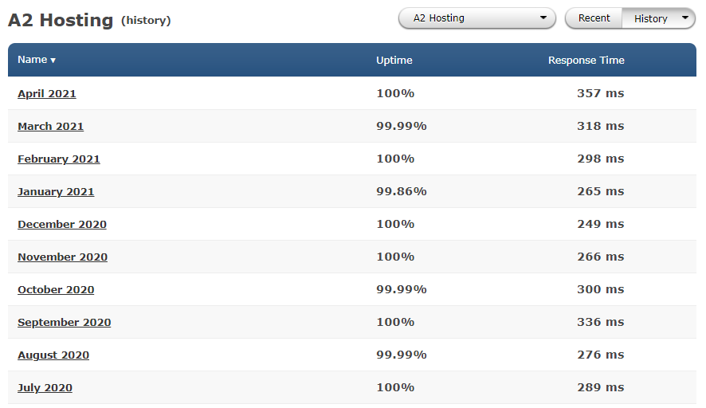Open the July 2020 report link
This screenshot has height=408, width=706.
[45, 388]
